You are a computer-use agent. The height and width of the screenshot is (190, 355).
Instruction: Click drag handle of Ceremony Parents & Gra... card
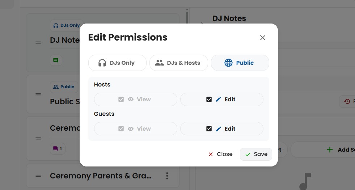pos(38,176)
